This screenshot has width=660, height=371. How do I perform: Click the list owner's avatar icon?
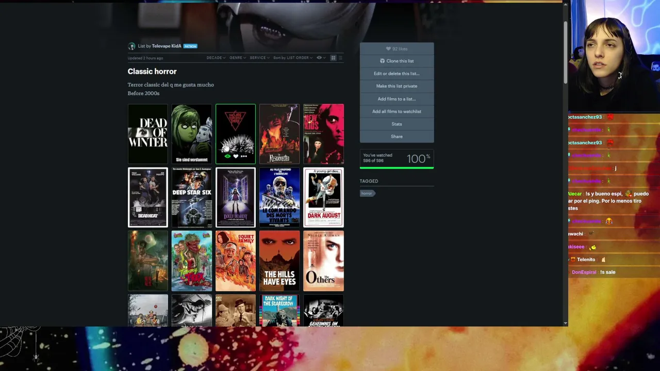131,46
